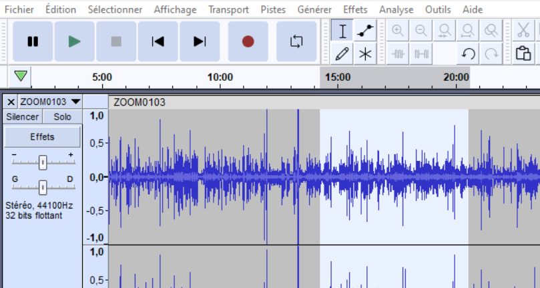
Task: Fit selection to width zoom icon
Action: [x=445, y=31]
